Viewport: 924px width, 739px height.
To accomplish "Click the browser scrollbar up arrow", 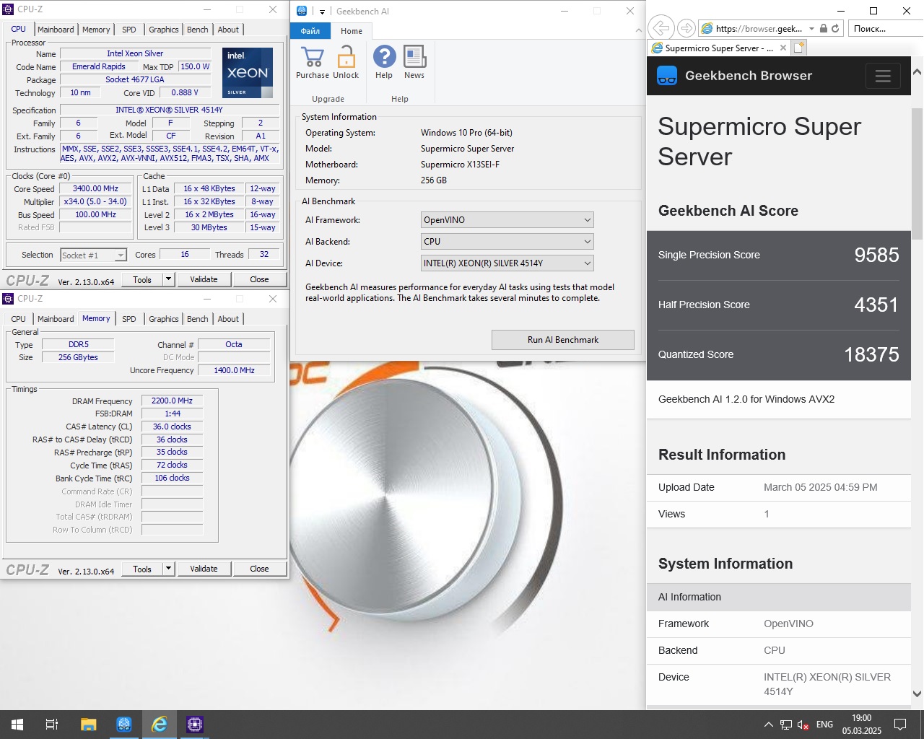I will [x=917, y=72].
